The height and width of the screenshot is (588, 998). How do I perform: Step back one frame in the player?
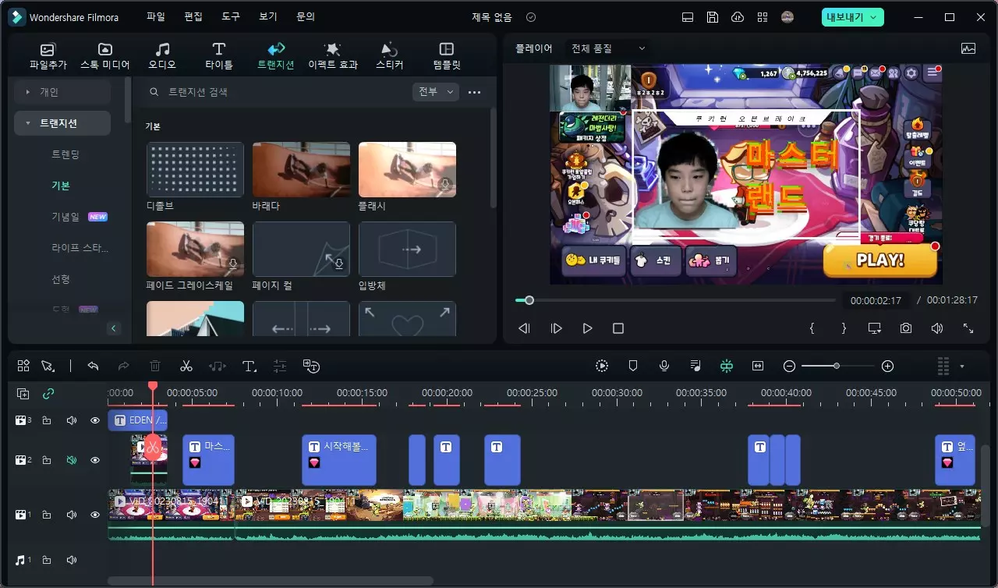524,328
